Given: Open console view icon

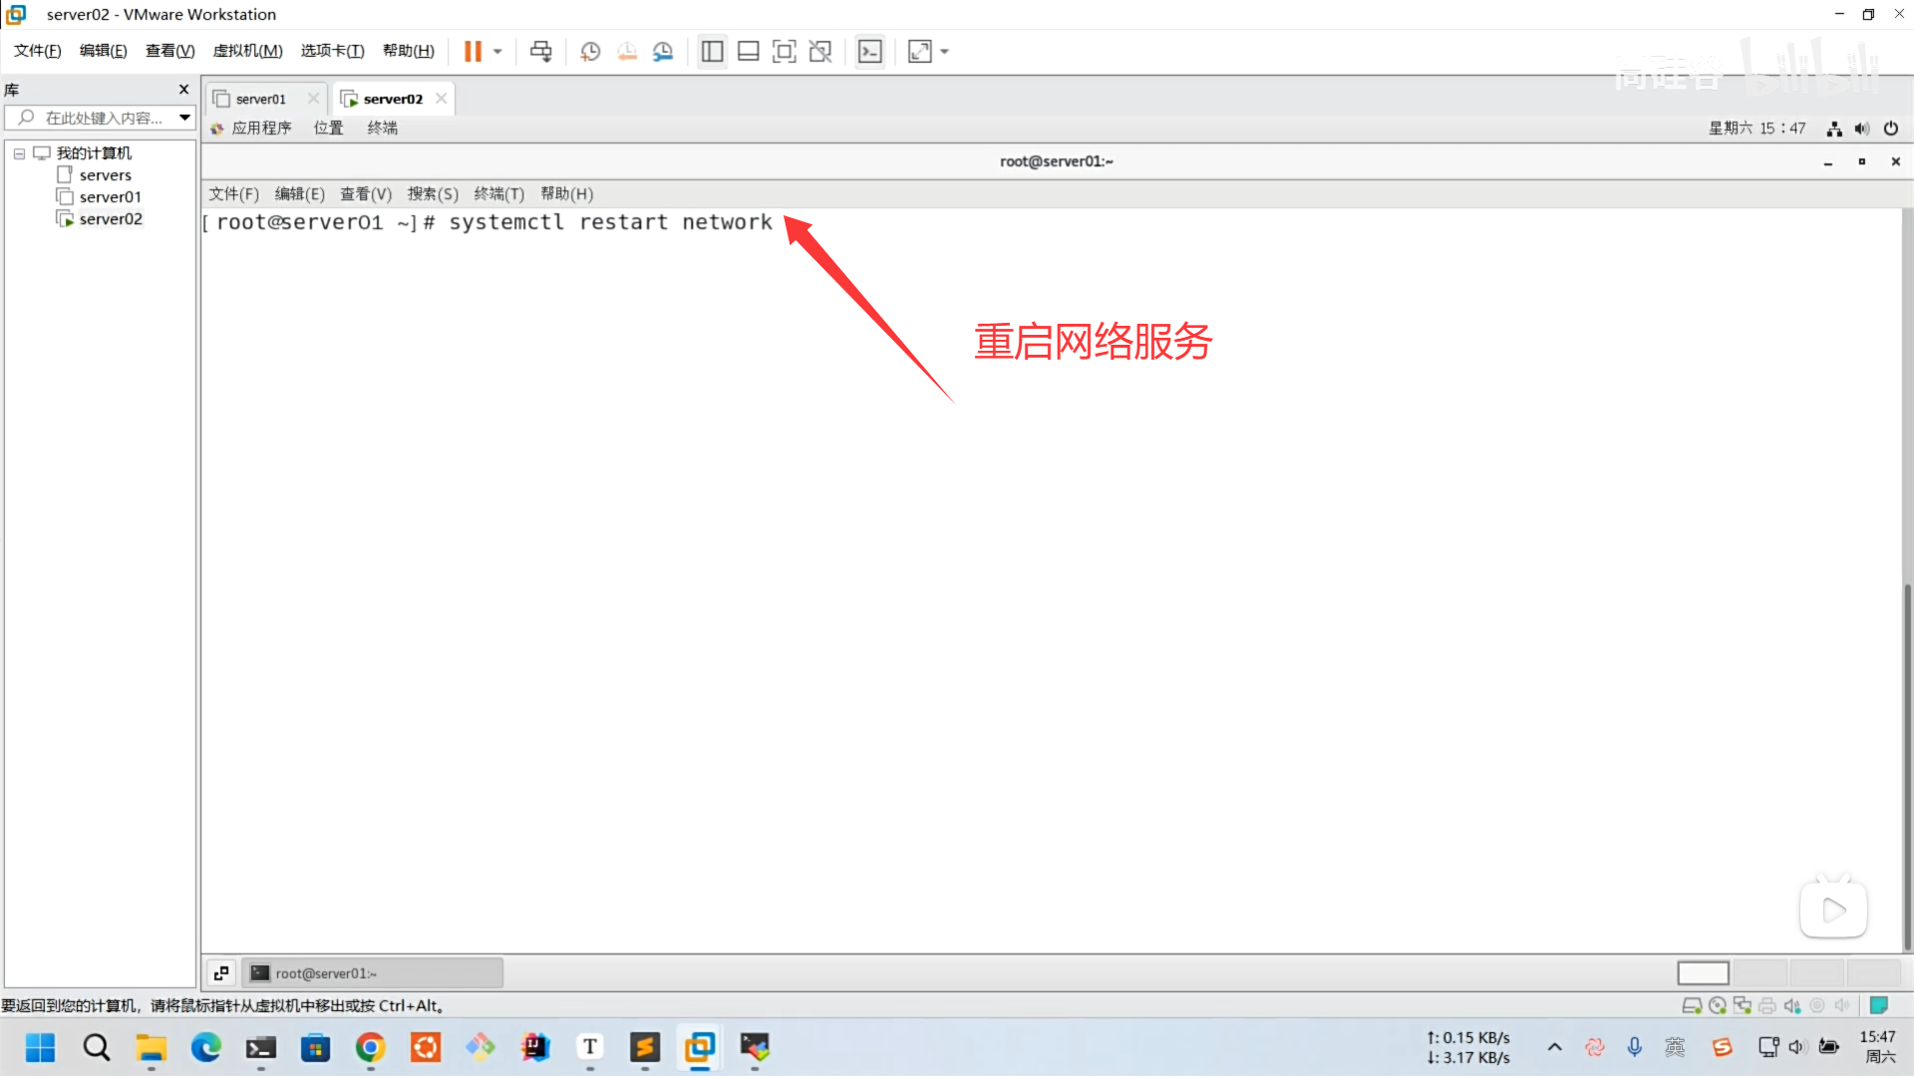Looking at the screenshot, I should [870, 51].
